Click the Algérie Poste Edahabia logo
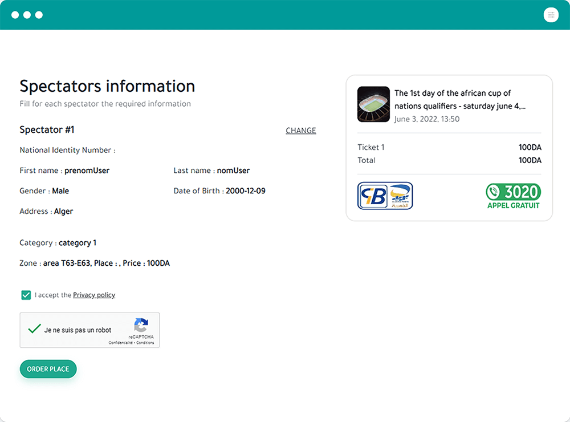Viewport: 570px width, 422px height. tap(400, 196)
